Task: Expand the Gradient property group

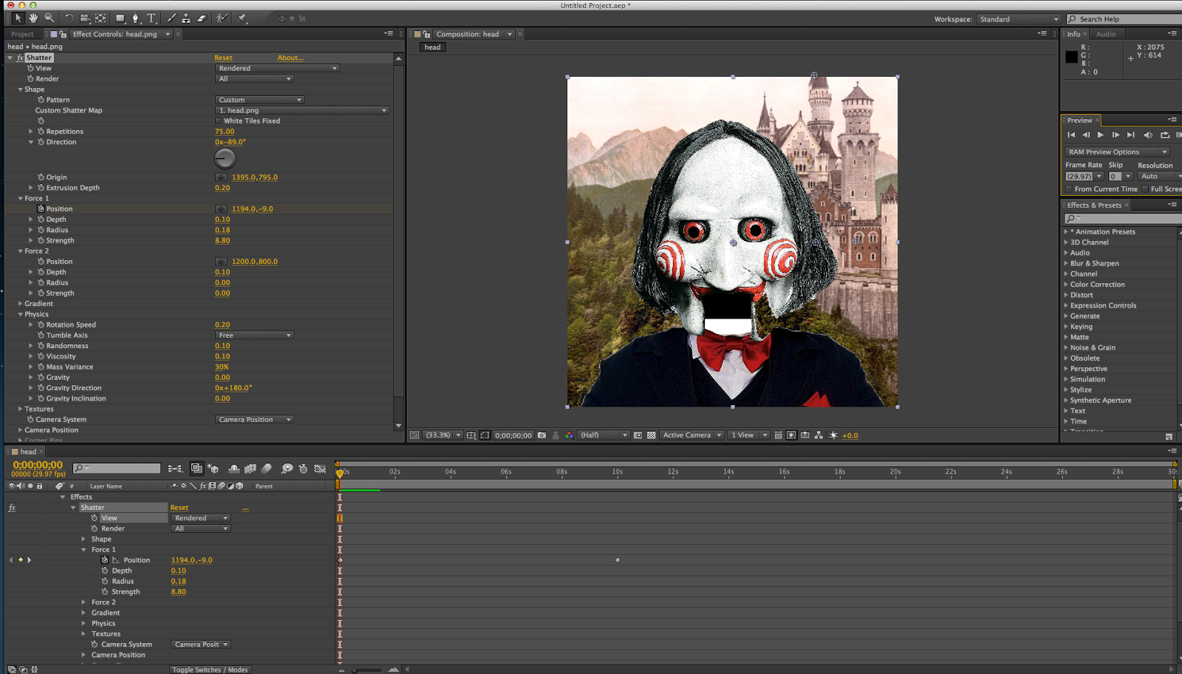Action: (21, 304)
